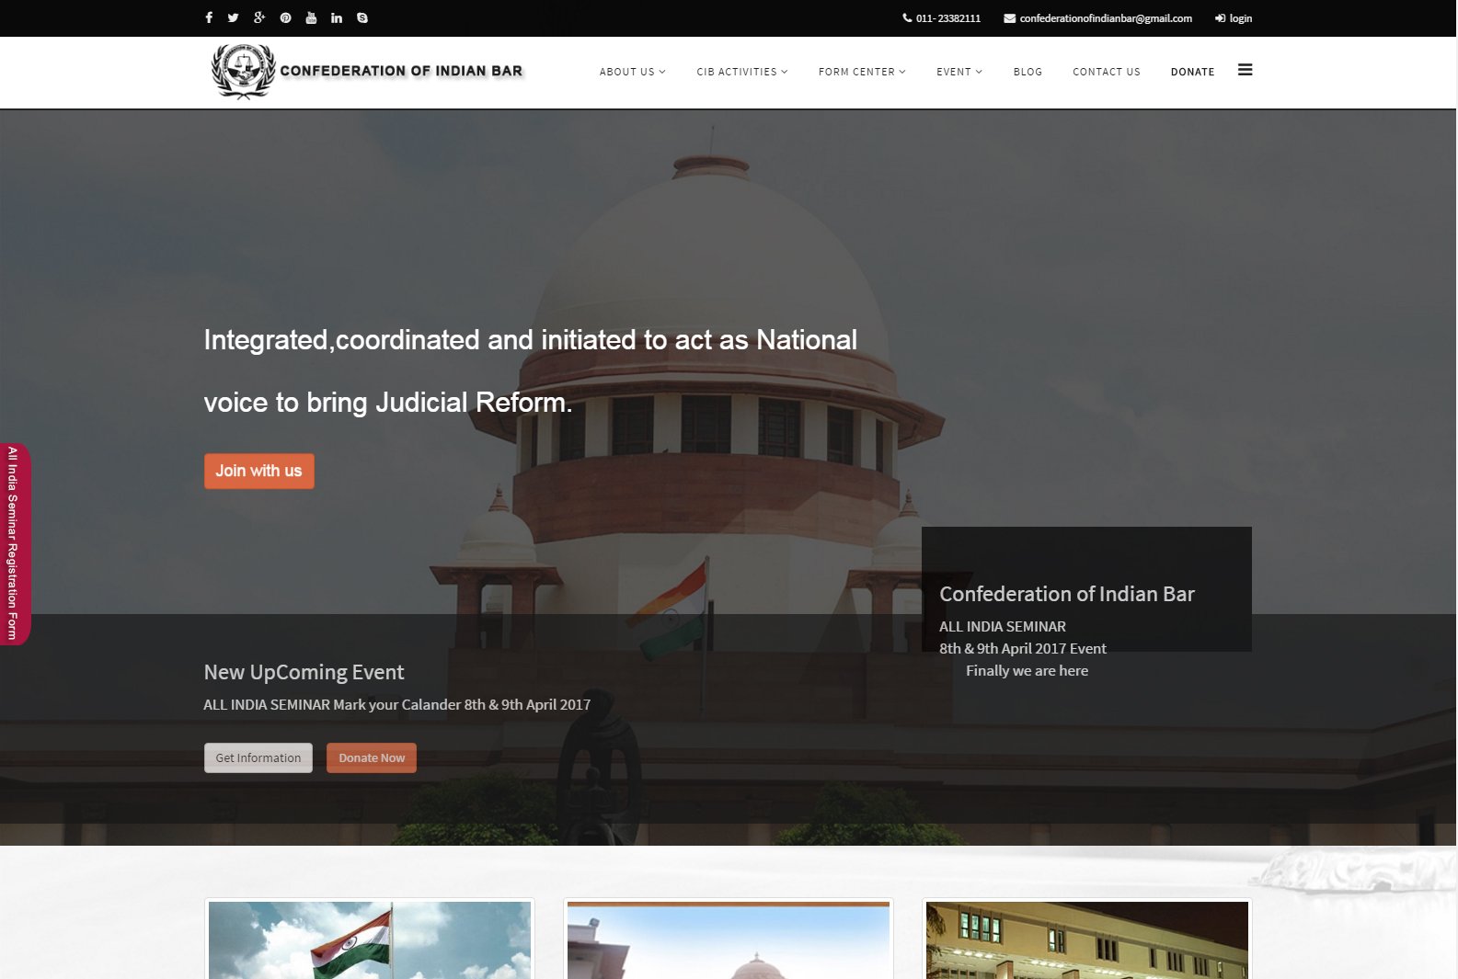
Task: Visit the Pinterest profile icon
Action: coord(285,17)
